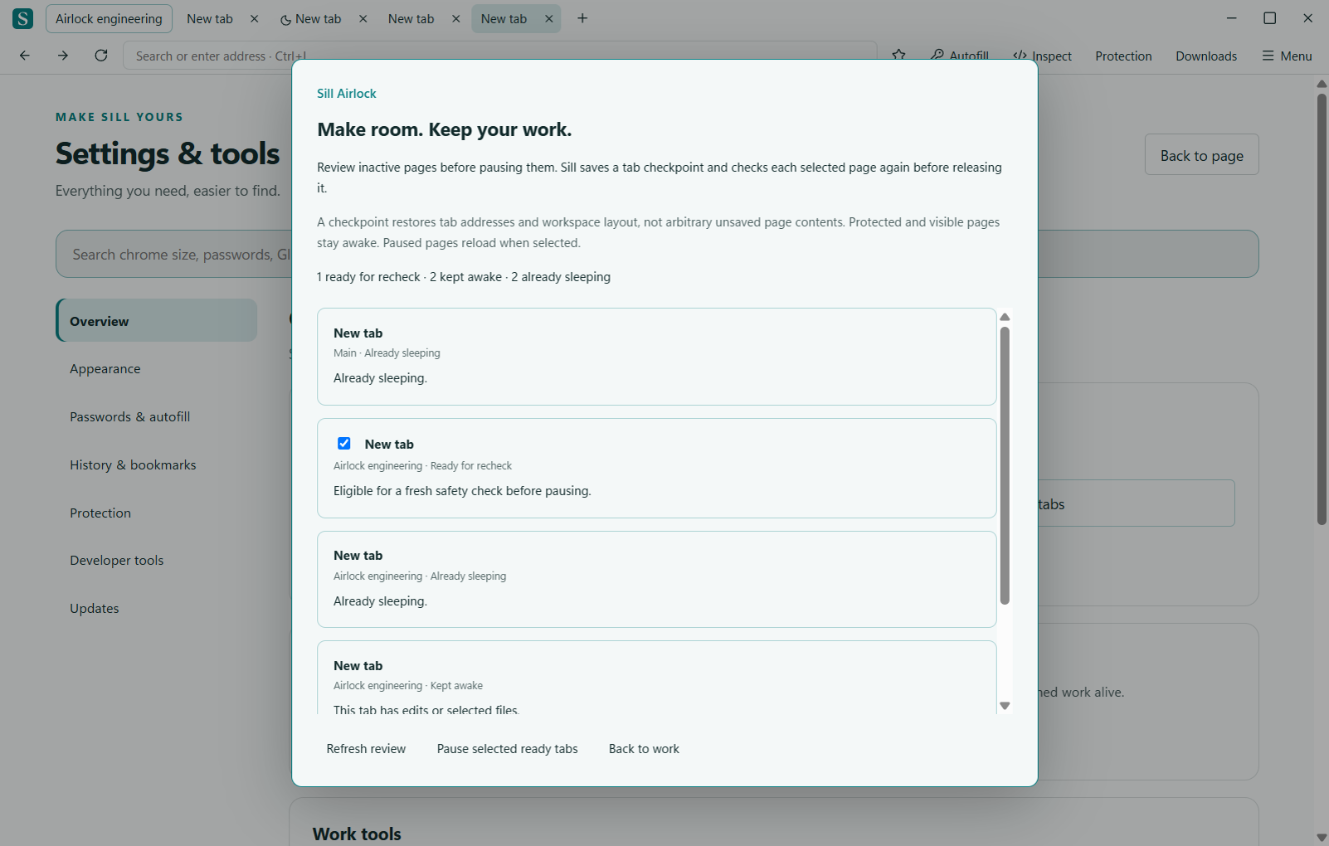The image size is (1329, 846).
Task: Close the active fourth New tab
Action: pyautogui.click(x=549, y=18)
